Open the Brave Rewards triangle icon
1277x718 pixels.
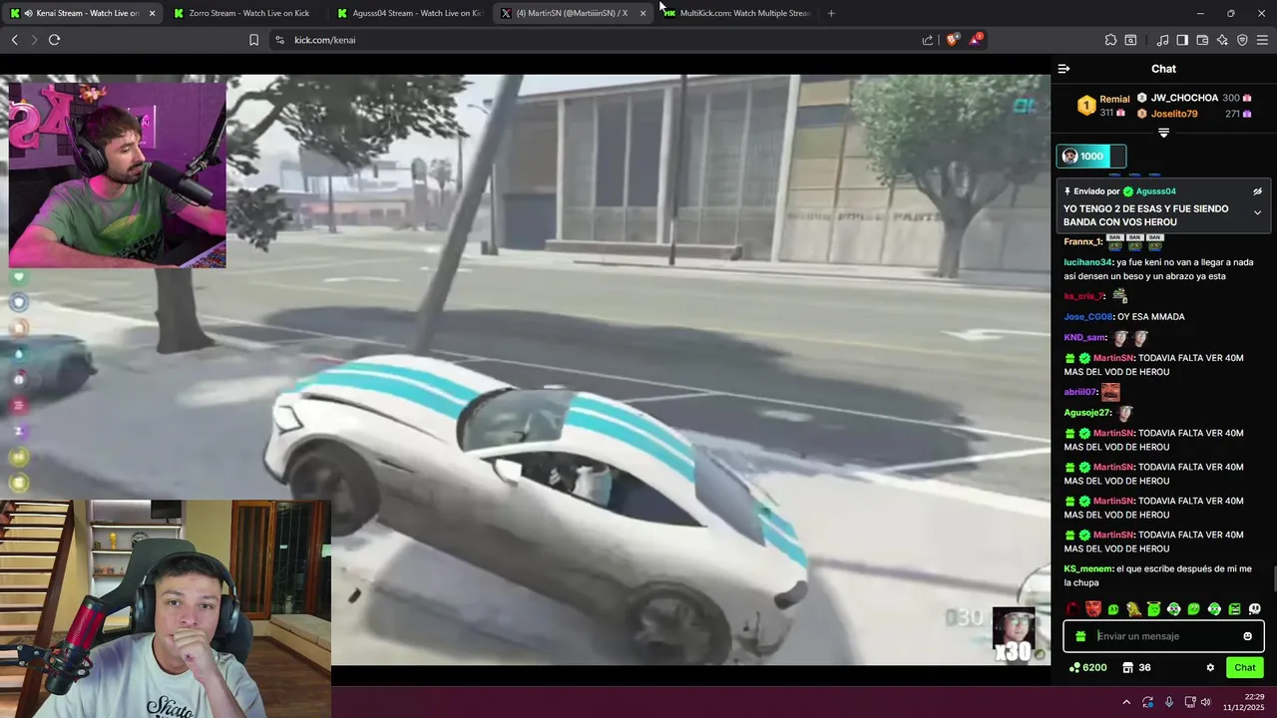[x=976, y=40]
